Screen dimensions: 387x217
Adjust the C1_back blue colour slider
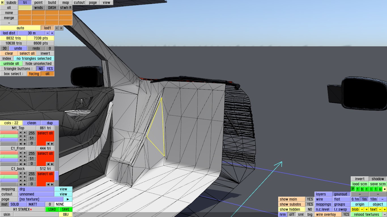tap(9, 180)
